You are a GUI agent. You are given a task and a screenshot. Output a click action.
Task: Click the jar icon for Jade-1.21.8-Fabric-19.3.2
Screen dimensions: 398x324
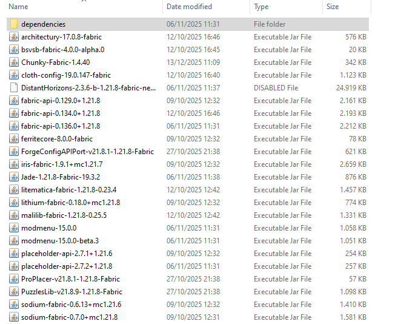14,177
